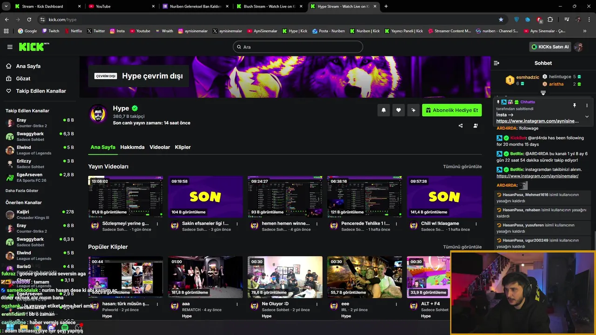Show more bookmarks with the chevron
Screen dimensions: 596x335
click(x=585, y=31)
